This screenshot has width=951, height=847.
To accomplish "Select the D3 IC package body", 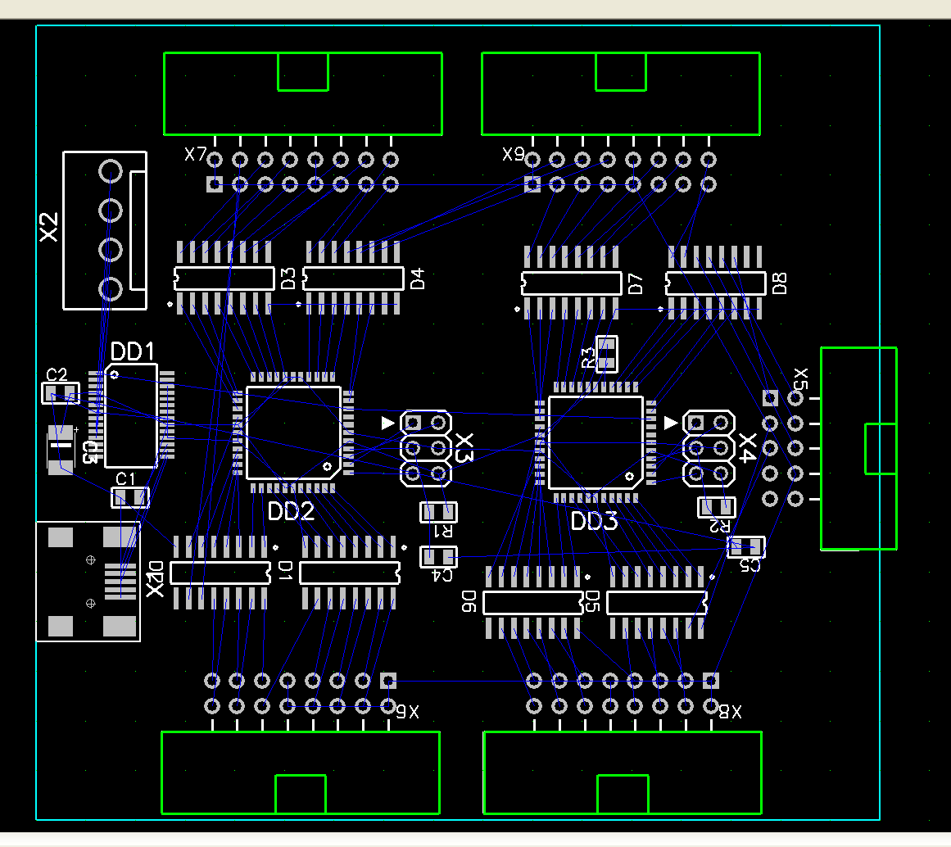I will [x=224, y=279].
